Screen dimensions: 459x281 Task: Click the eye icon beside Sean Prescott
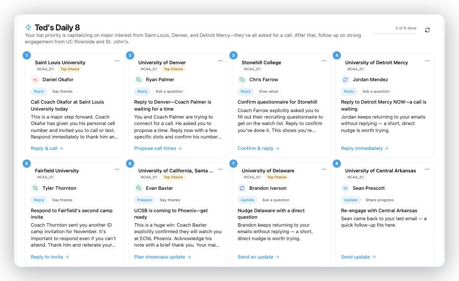[x=345, y=188]
